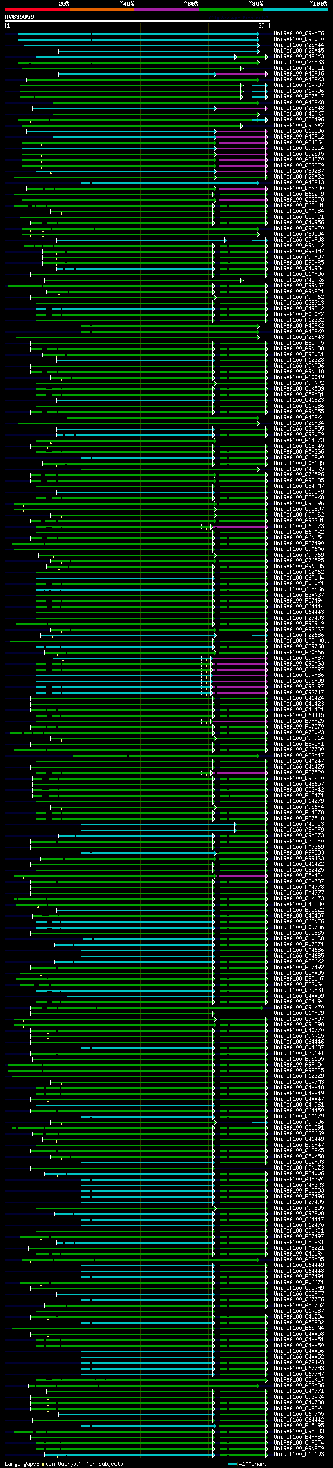The width and height of the screenshot is (333, 1468).
Task: Select the UniRef100_P22686 entry
Action: [299, 635]
